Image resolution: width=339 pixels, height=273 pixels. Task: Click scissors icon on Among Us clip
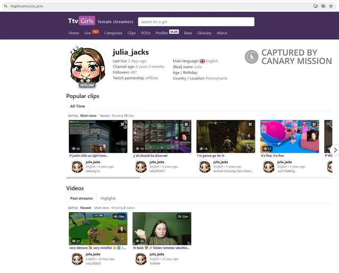click(122, 124)
